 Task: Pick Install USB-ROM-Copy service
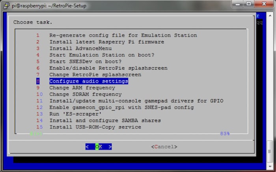click(x=89, y=127)
